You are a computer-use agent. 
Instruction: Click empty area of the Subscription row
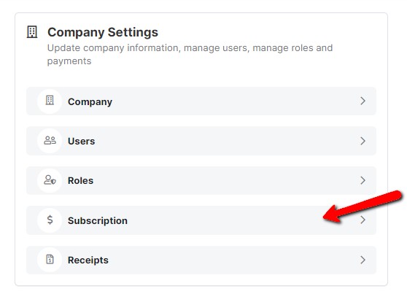point(220,220)
